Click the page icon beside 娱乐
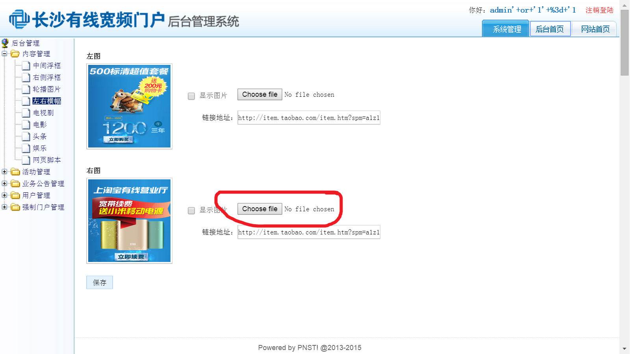The width and height of the screenshot is (630, 354). [26, 148]
